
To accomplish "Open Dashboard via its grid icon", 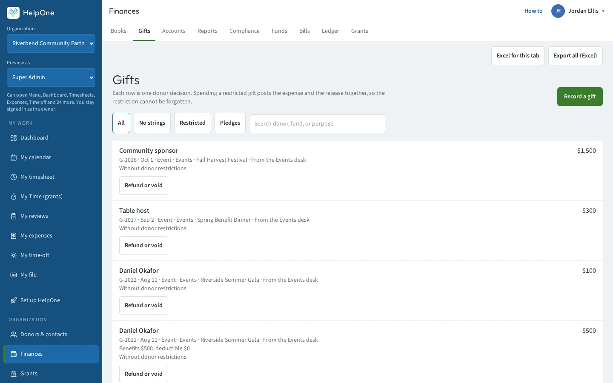I will click(x=14, y=138).
